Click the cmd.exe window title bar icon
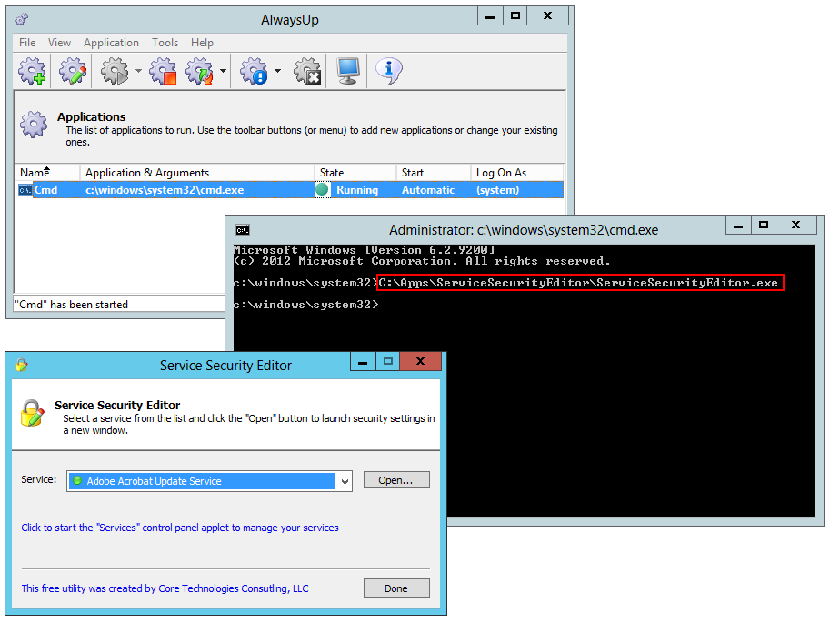830x623 pixels. pos(243,230)
